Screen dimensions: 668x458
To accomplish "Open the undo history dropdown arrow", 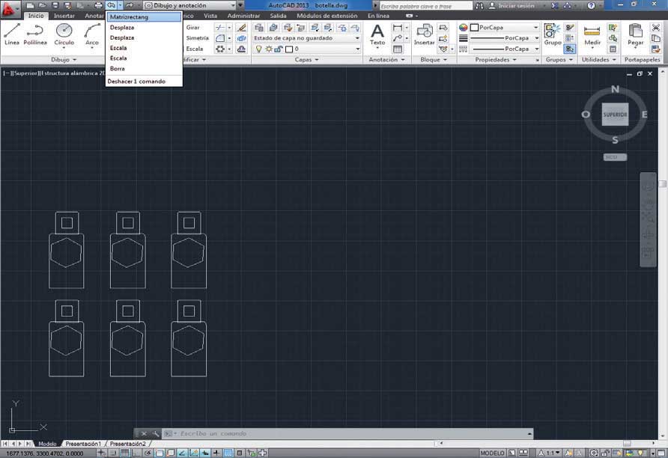I will (x=120, y=5).
